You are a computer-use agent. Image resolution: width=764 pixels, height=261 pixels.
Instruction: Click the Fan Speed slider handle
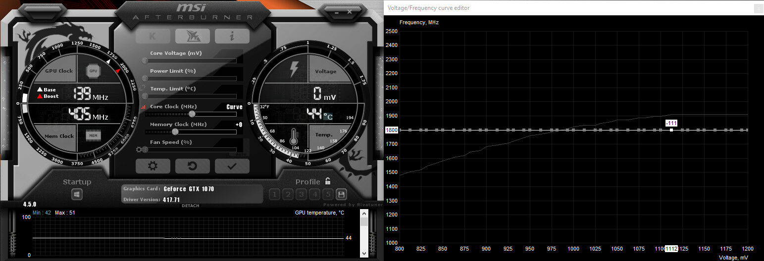click(x=145, y=149)
